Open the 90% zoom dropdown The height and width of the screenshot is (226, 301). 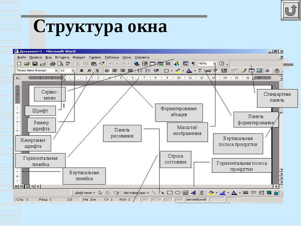tap(214, 63)
